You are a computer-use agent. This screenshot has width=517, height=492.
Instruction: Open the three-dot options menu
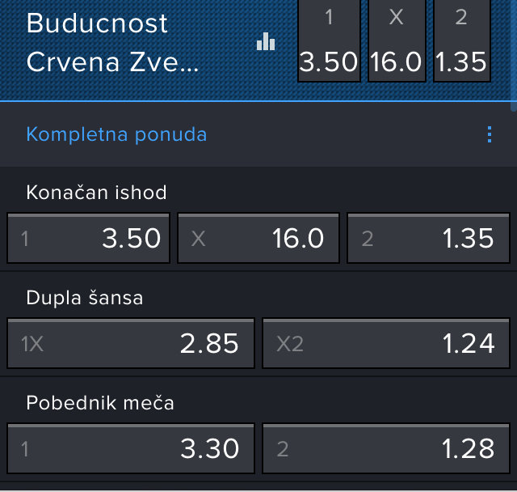(x=489, y=134)
